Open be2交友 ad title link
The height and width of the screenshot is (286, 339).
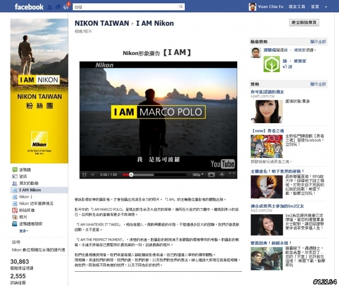277,206
